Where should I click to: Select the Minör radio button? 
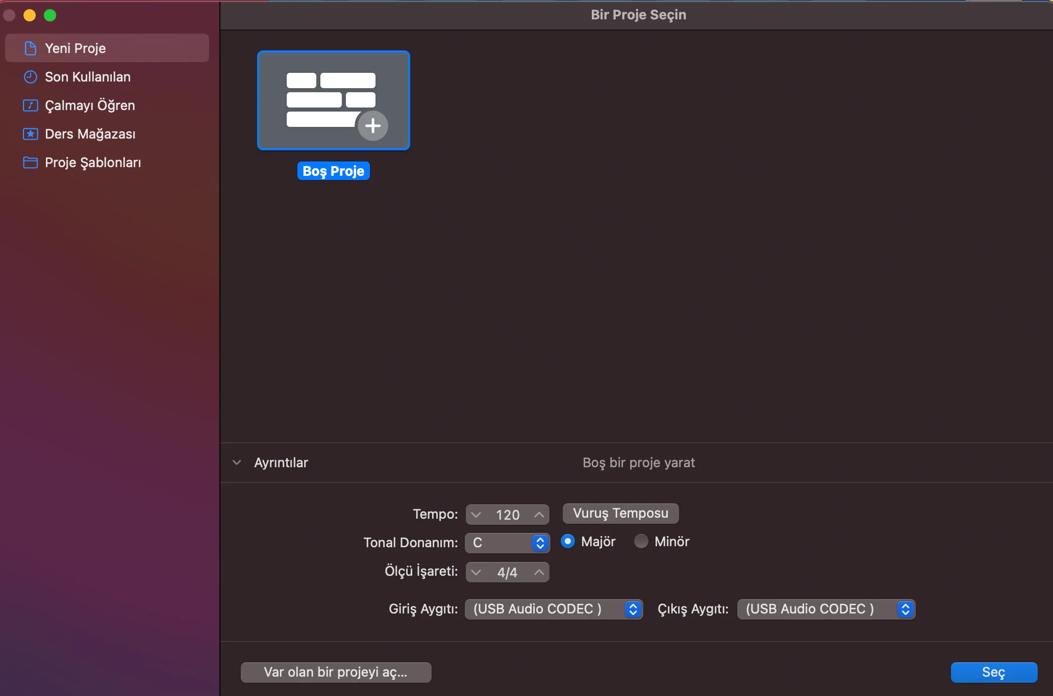[x=641, y=541]
